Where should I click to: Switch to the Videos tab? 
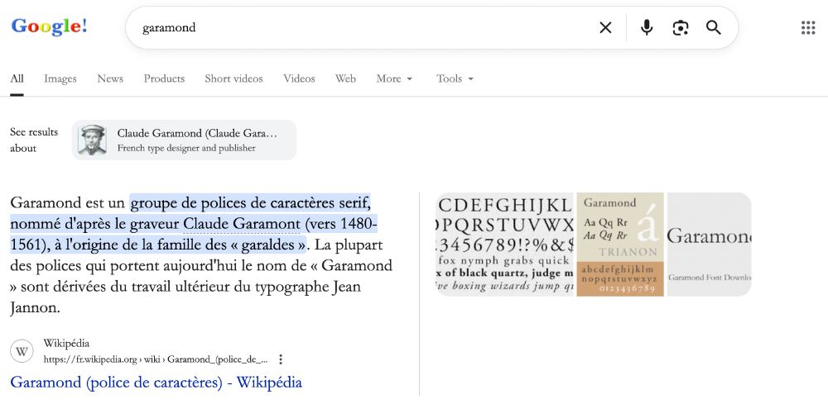tap(299, 78)
